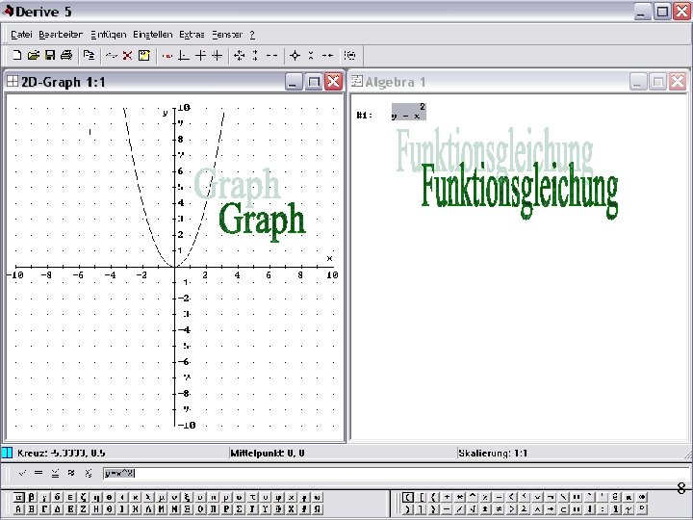Click the Open file folder icon

tap(33, 55)
